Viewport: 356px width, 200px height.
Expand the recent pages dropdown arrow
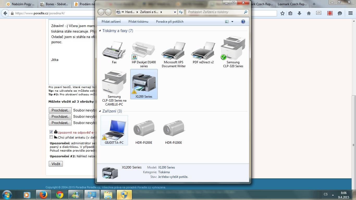(113, 12)
